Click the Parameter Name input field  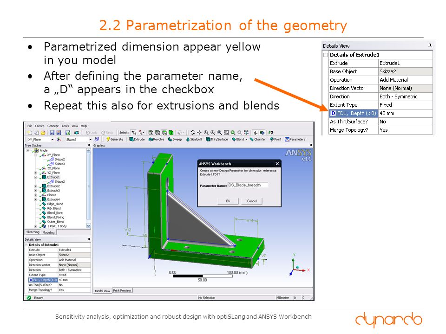click(248, 185)
